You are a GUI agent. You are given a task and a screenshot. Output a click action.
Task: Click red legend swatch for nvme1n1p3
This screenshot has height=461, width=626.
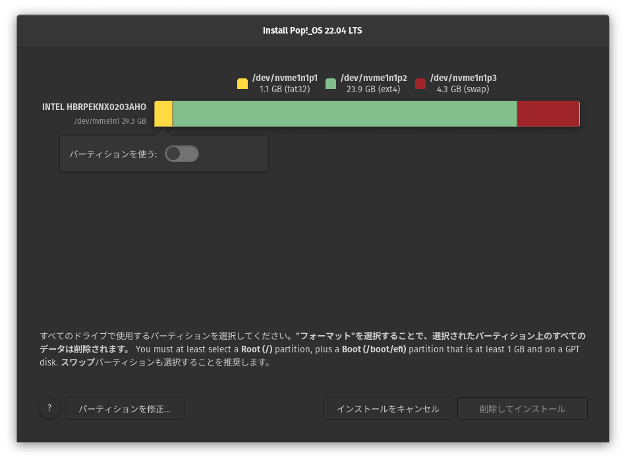pyautogui.click(x=420, y=84)
